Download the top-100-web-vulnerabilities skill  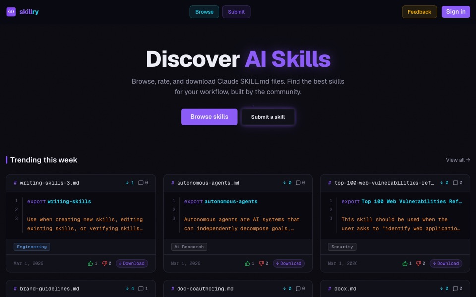tap(446, 263)
